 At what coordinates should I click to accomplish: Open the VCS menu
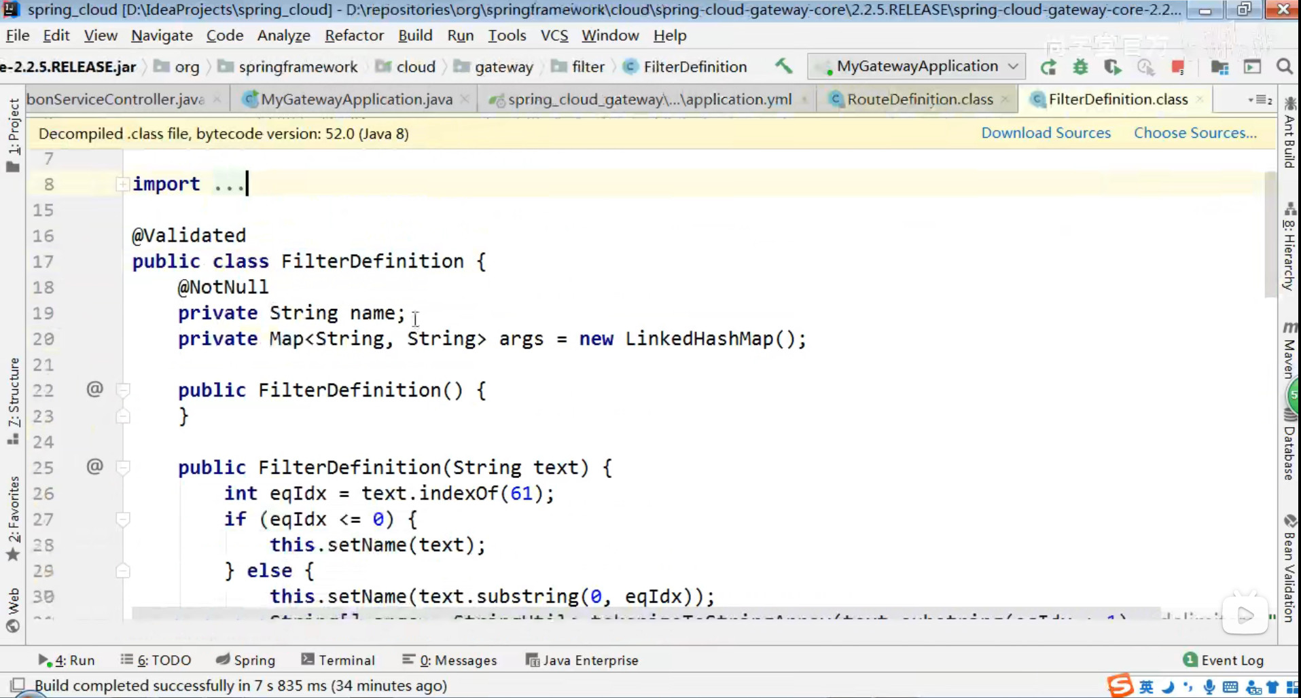click(554, 35)
